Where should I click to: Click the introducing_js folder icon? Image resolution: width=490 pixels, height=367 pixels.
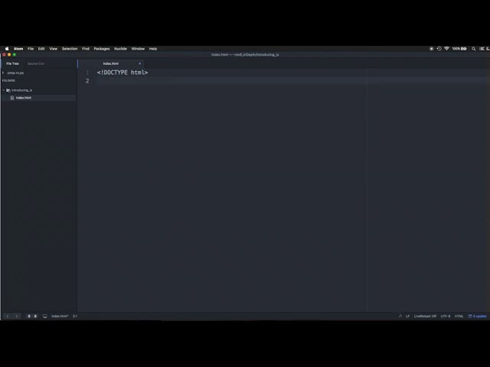pos(8,90)
